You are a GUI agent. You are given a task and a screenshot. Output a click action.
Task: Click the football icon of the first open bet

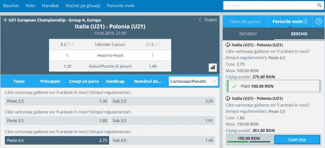pos(228,45)
